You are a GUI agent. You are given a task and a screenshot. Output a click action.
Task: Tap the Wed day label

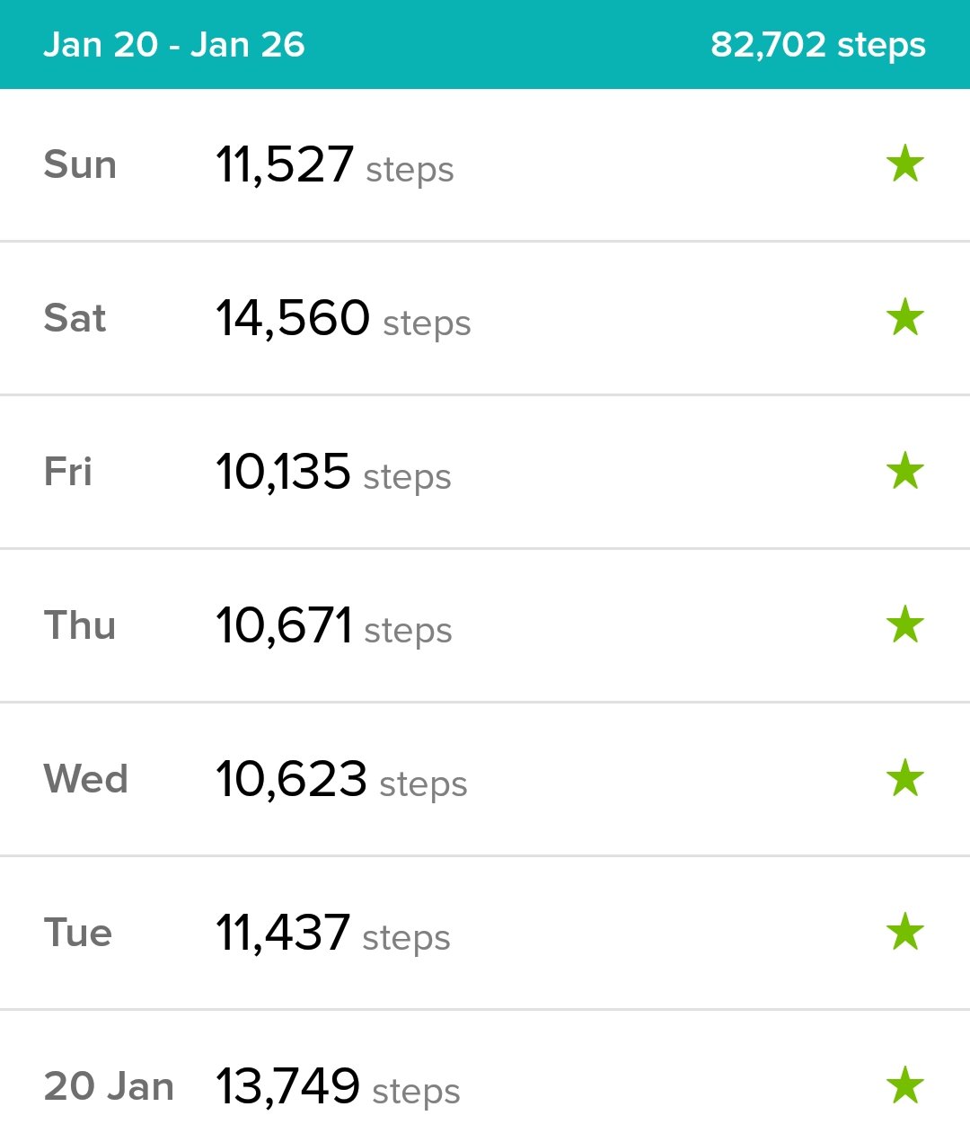tap(86, 779)
